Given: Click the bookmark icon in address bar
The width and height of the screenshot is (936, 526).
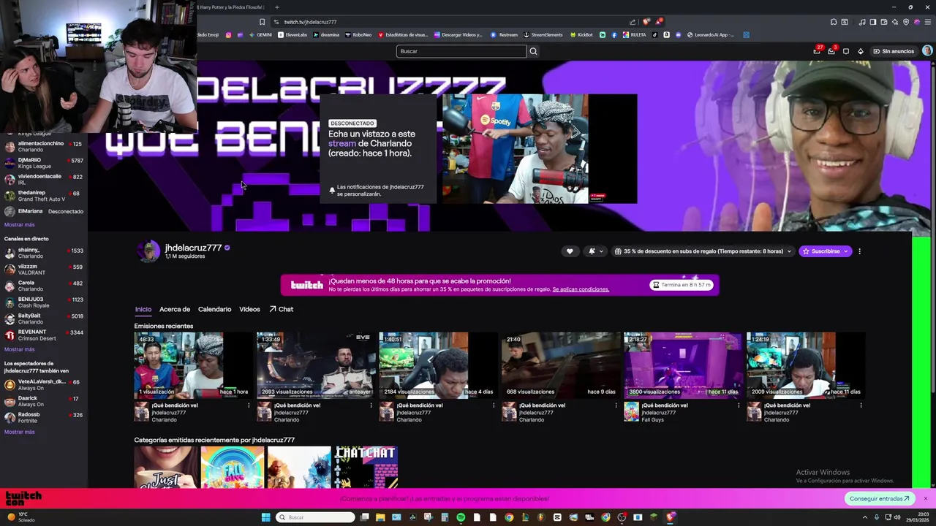Looking at the screenshot, I should pyautogui.click(x=262, y=22).
